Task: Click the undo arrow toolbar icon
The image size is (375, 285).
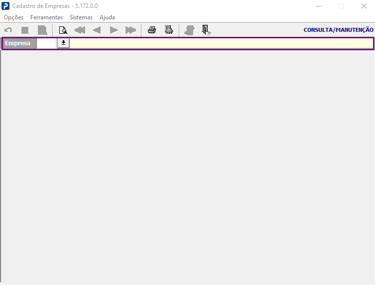Action: coord(8,30)
